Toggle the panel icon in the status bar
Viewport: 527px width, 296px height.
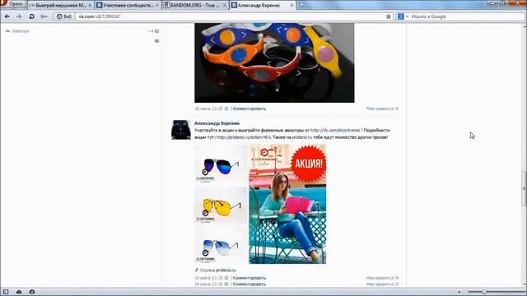click(6, 292)
